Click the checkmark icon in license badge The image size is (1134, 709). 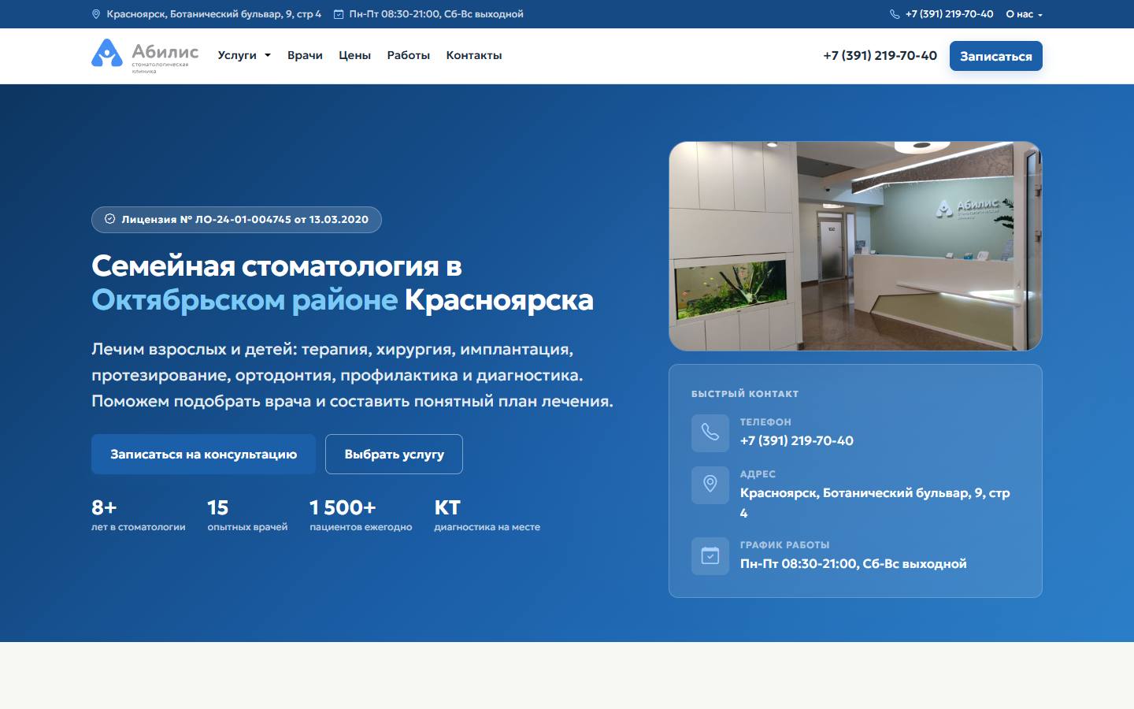click(110, 219)
